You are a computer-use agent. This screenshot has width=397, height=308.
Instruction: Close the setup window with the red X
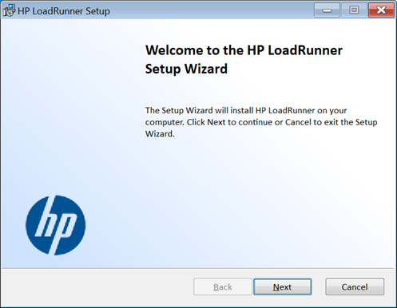click(381, 10)
